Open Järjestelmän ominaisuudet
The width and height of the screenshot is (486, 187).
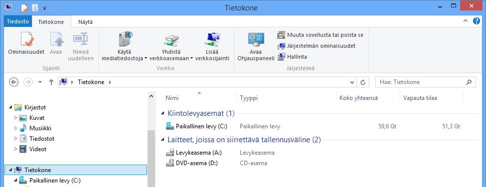coord(317,46)
